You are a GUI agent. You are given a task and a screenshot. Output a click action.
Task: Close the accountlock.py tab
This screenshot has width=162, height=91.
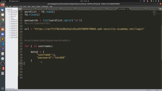point(128,9)
